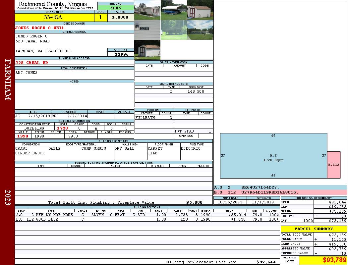Screen dimensions: 348x265
Task: Select the blue A.2 1728 SqFt sketch area
Action: (x=273, y=156)
